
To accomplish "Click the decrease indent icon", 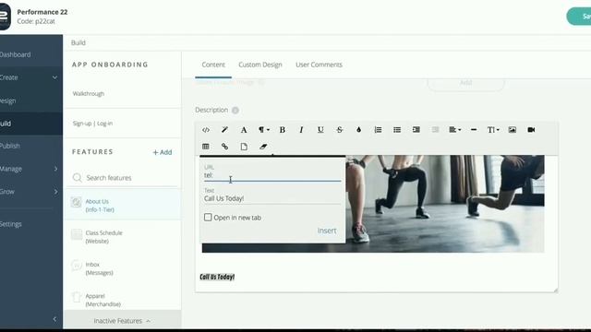I will point(435,130).
